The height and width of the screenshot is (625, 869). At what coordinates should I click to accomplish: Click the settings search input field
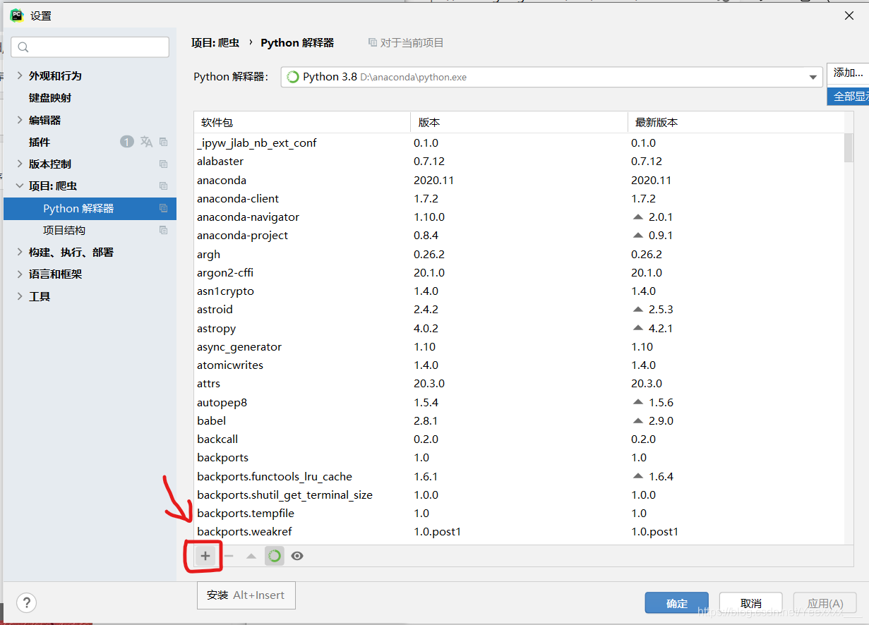(x=90, y=47)
